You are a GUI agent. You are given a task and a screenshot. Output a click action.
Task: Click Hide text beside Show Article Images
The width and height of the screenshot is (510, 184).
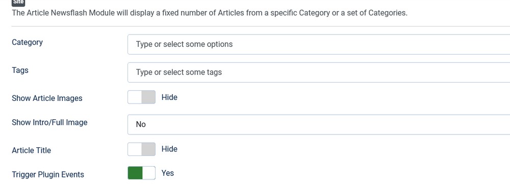click(169, 97)
